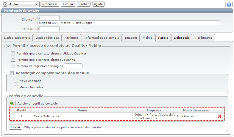Click the Nome column header

[x=82, y=110]
